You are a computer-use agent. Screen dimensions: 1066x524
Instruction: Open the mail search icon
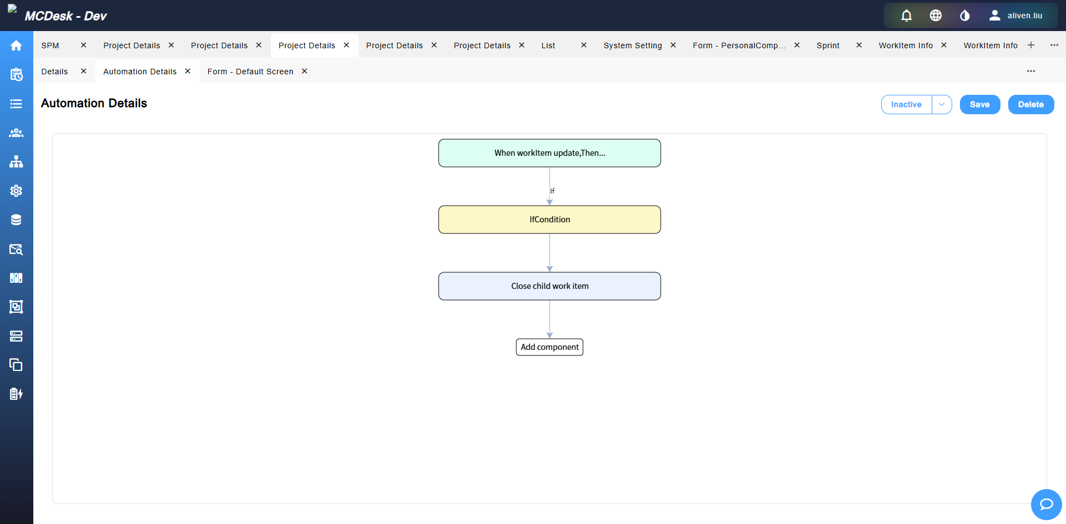pos(16,249)
